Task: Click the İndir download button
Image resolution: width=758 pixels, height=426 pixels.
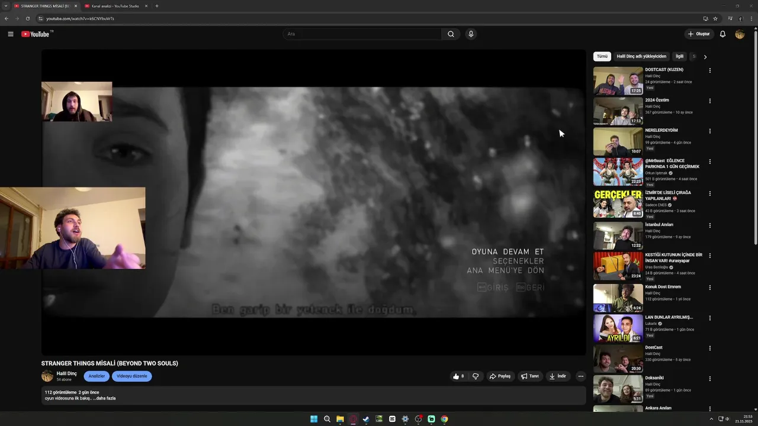Action: pyautogui.click(x=557, y=376)
